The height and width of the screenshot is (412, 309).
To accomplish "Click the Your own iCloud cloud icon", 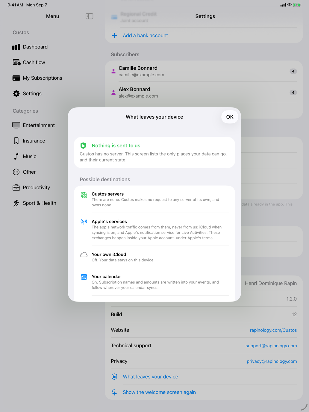I will (84, 255).
